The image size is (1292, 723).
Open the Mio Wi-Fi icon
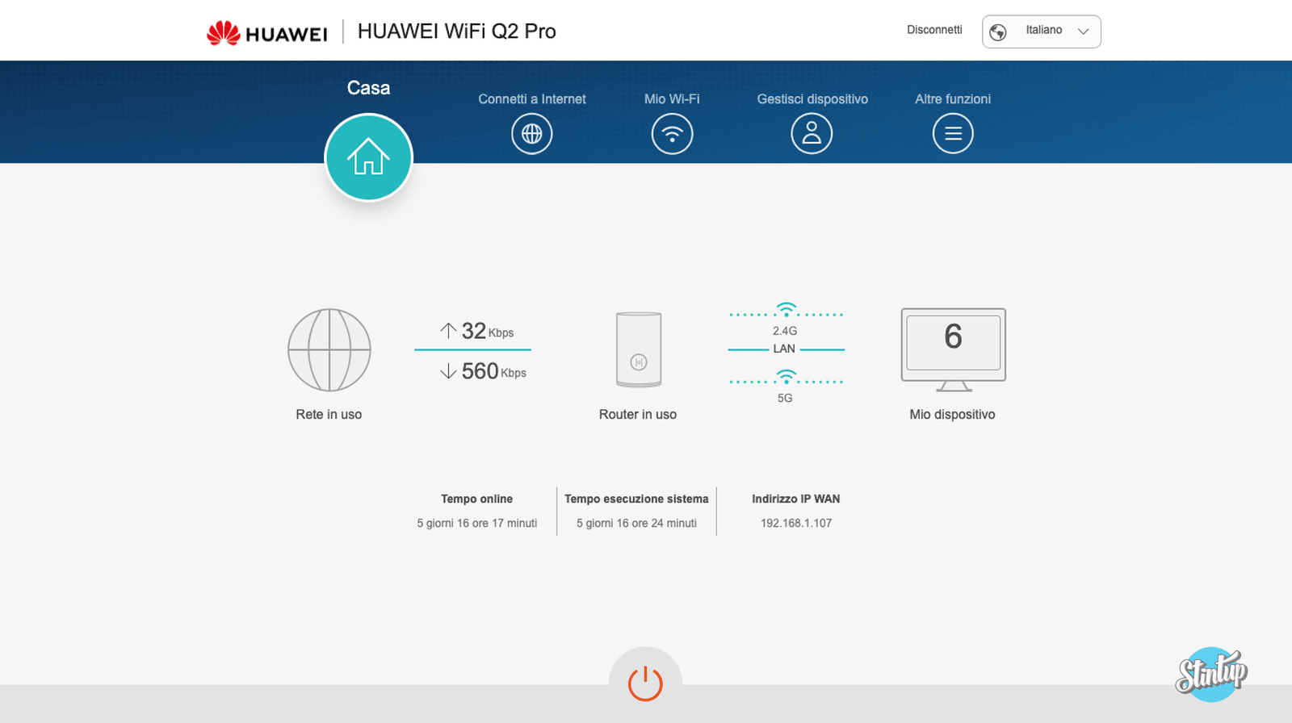(x=672, y=134)
